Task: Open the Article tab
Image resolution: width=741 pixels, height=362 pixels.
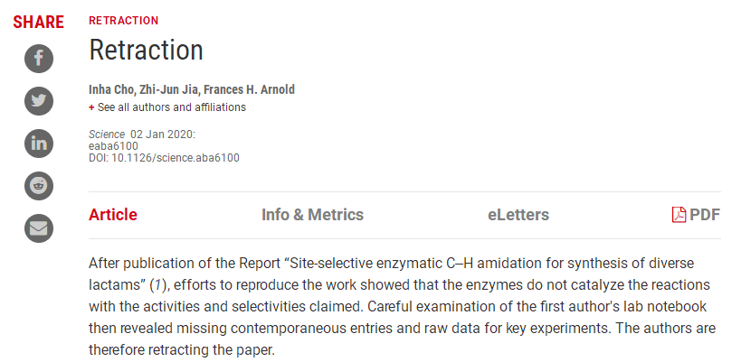Action: pyautogui.click(x=113, y=215)
